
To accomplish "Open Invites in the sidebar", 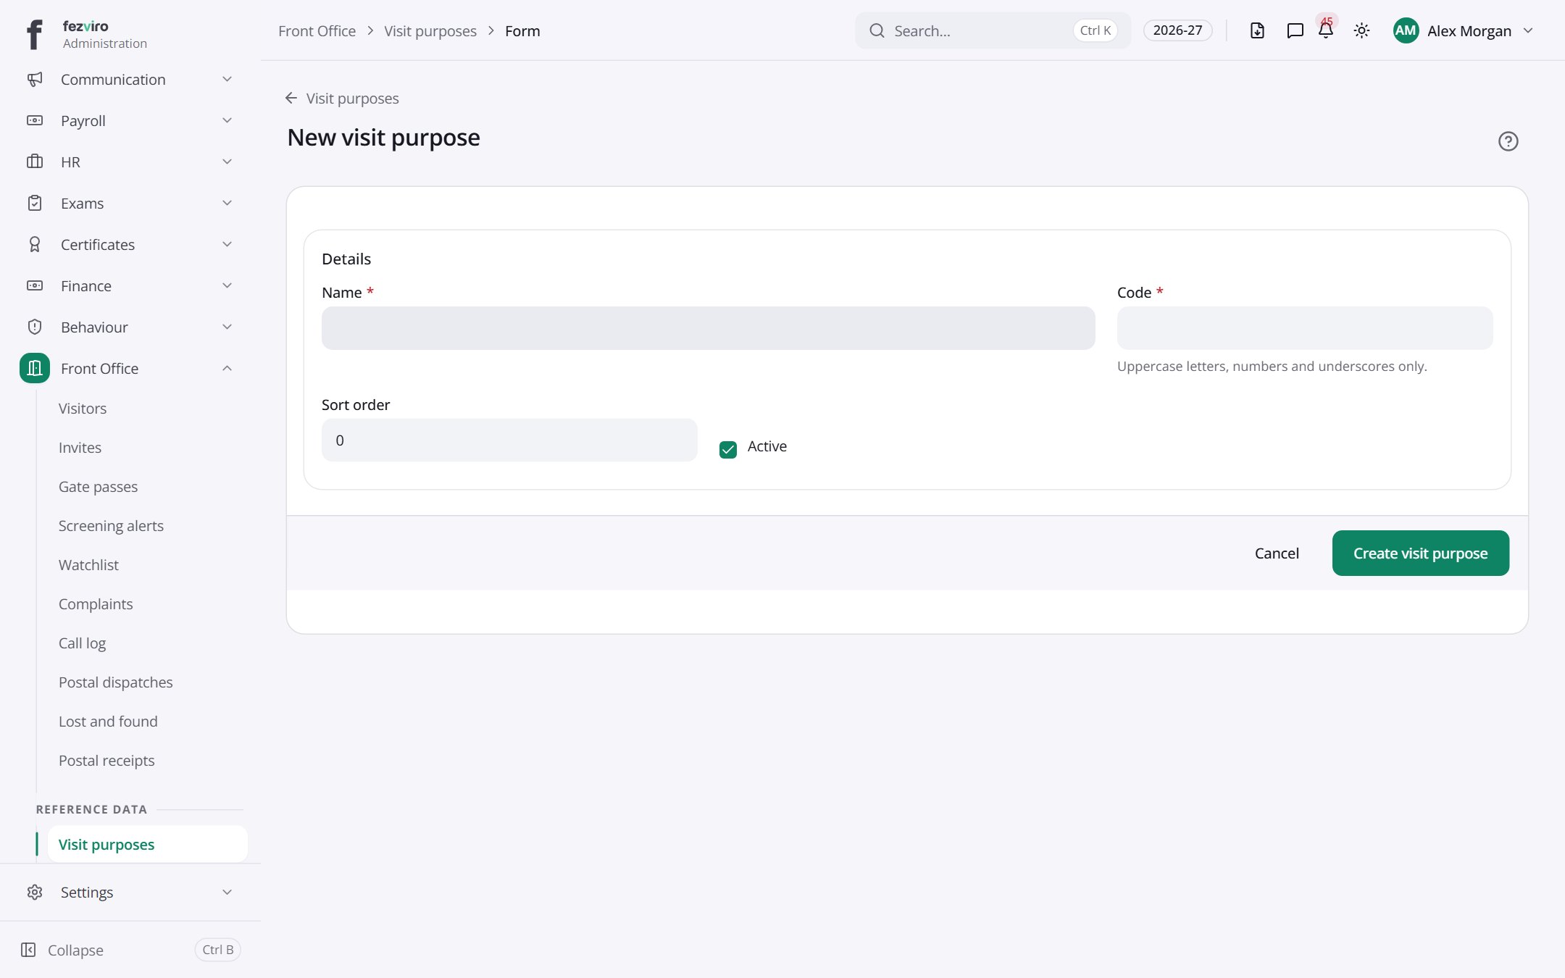I will 80,448.
